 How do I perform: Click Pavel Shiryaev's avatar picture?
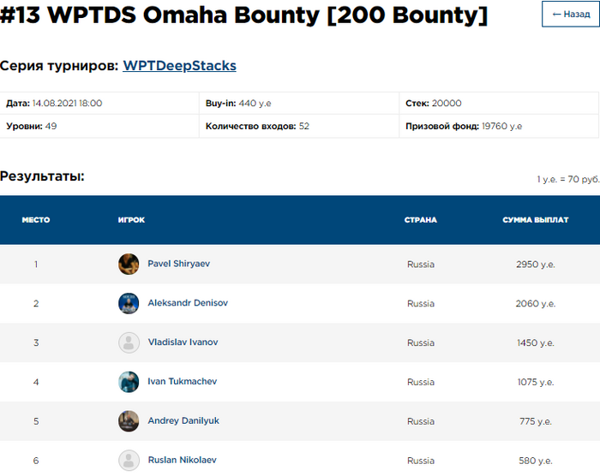tap(129, 264)
